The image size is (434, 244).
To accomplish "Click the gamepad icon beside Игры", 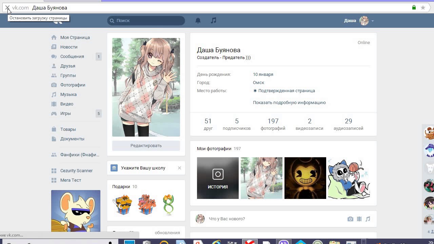I will pos(54,113).
